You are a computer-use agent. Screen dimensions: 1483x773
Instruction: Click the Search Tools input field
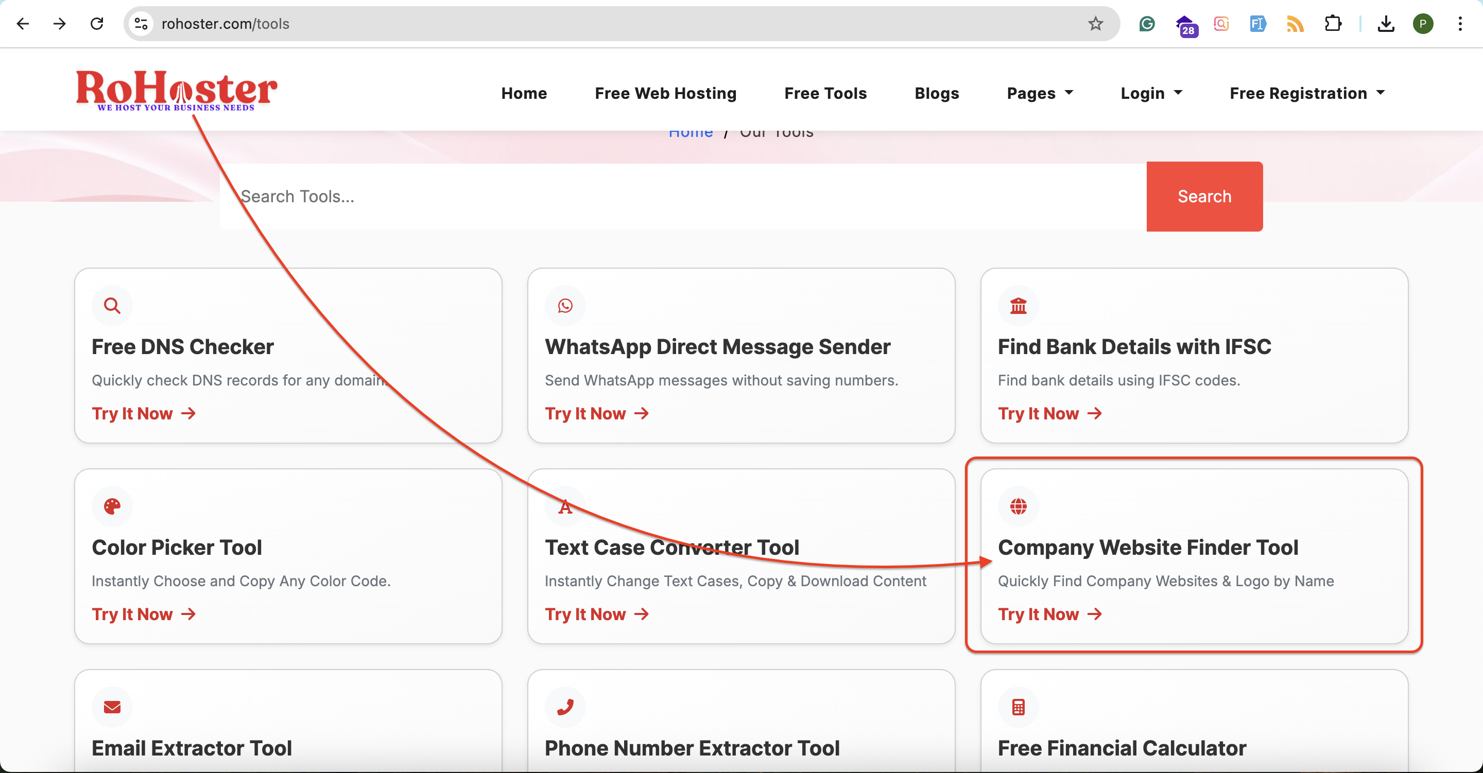click(683, 196)
